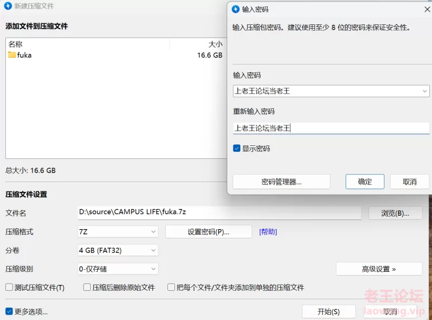This screenshot has width=432, height=320.
Task: Click the Size column header in file list
Action: point(198,44)
